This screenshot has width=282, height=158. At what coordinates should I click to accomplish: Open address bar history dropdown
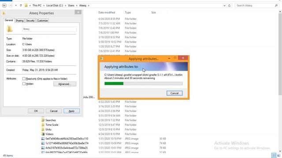pos(224,6)
